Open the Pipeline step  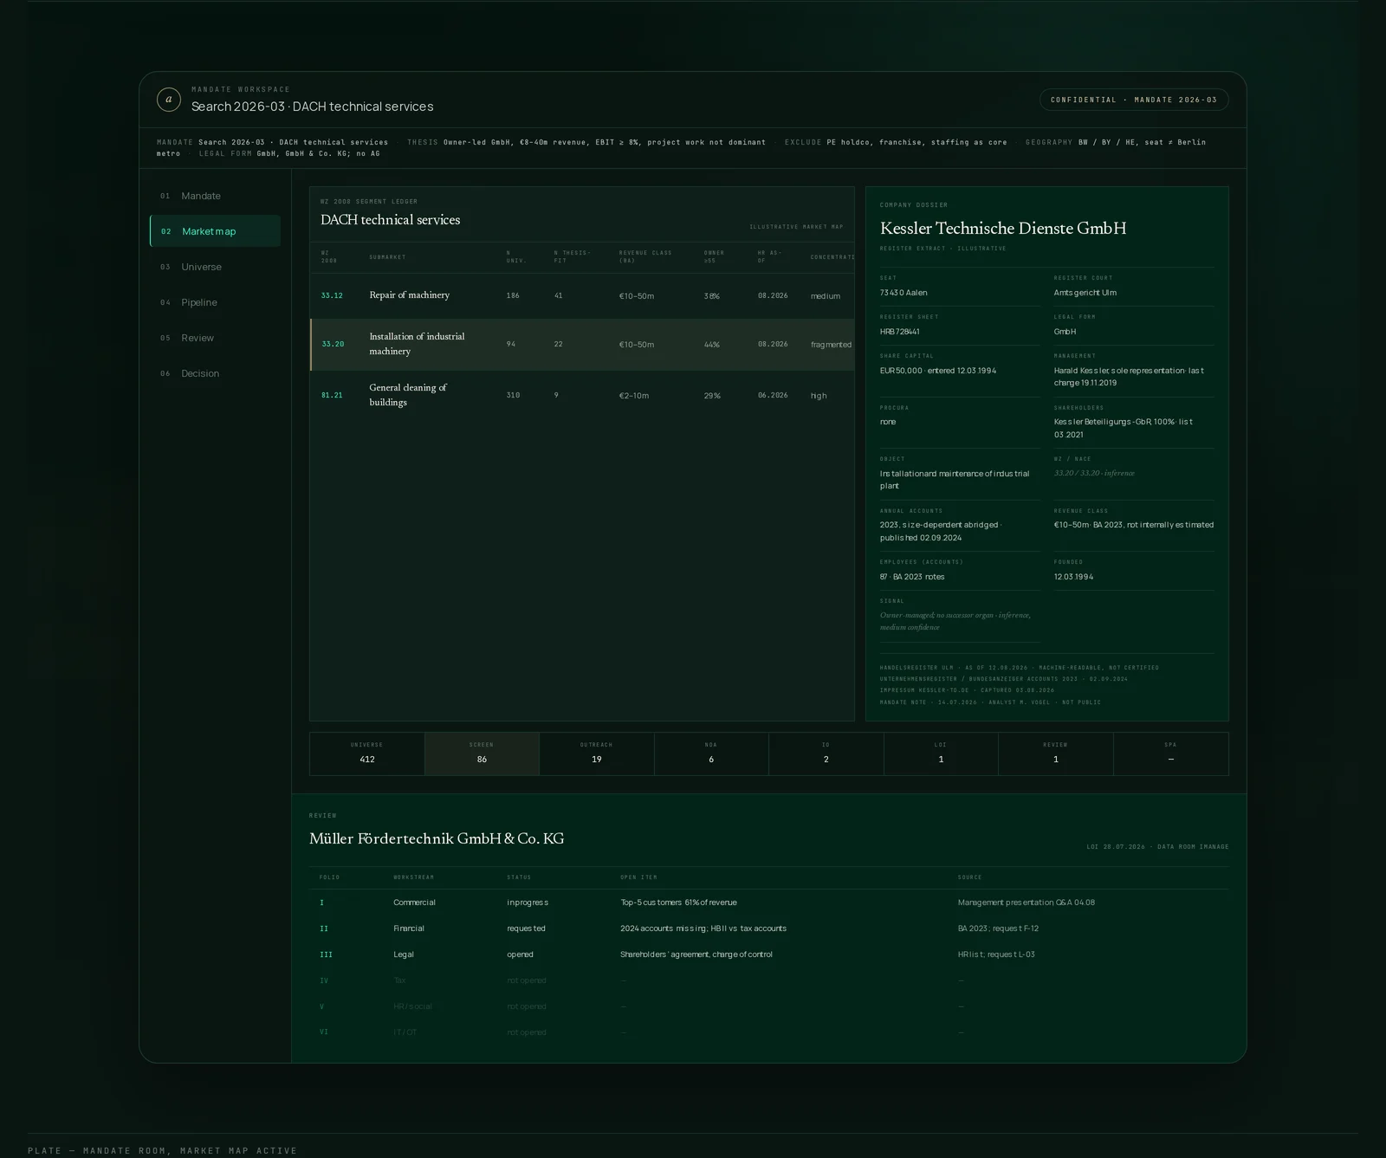[x=215, y=302]
